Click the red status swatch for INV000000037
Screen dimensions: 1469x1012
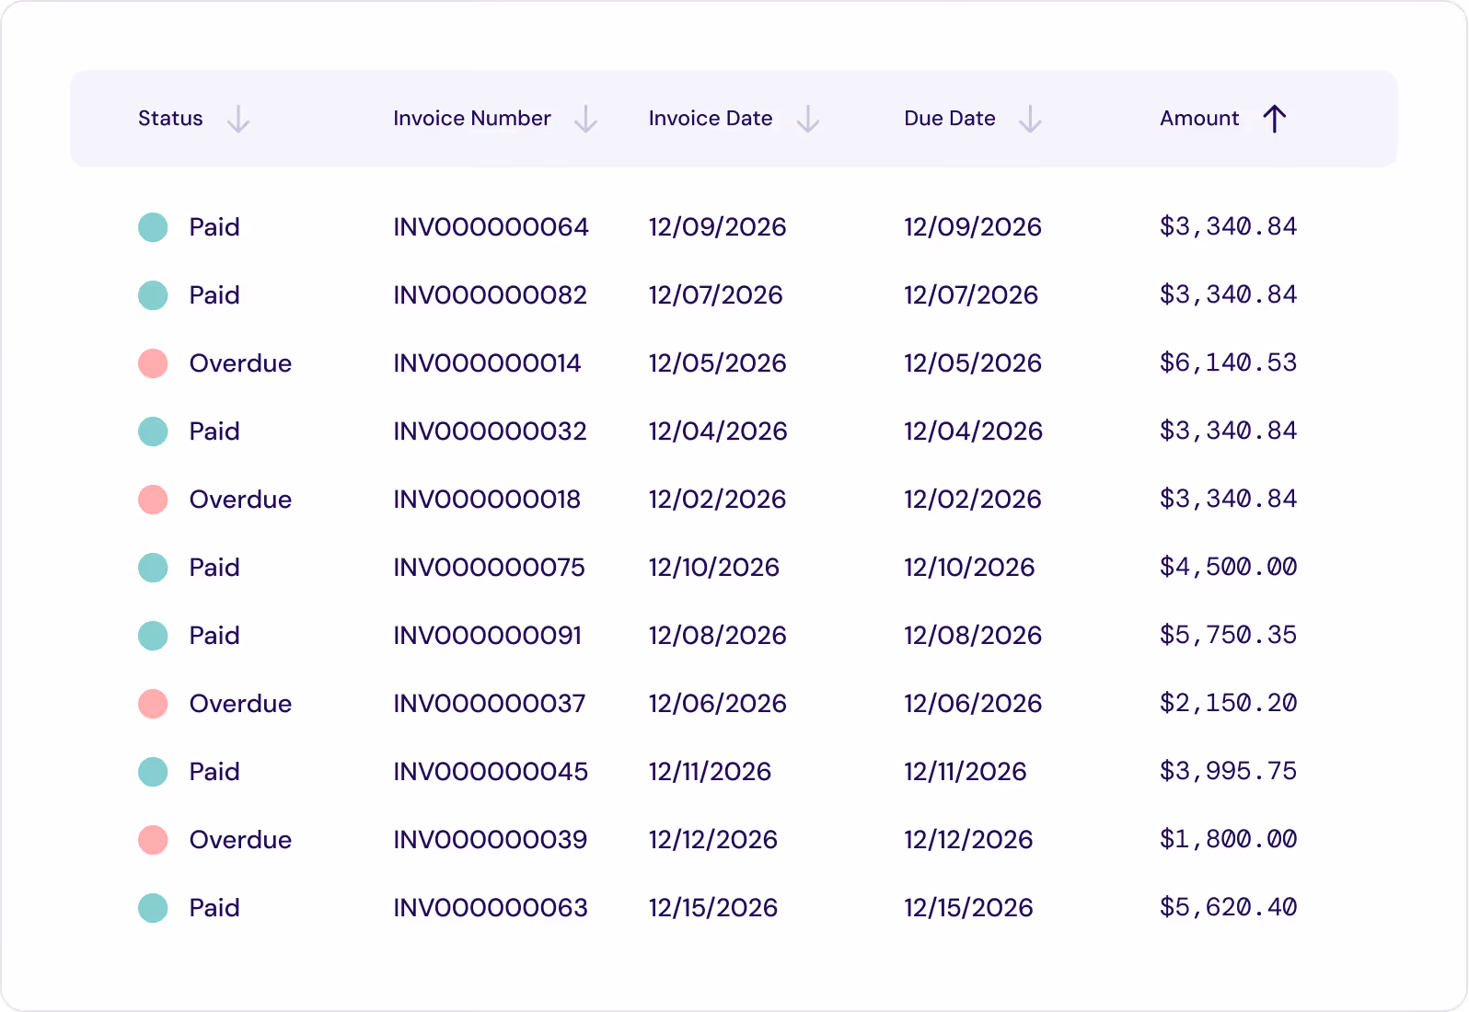(153, 703)
